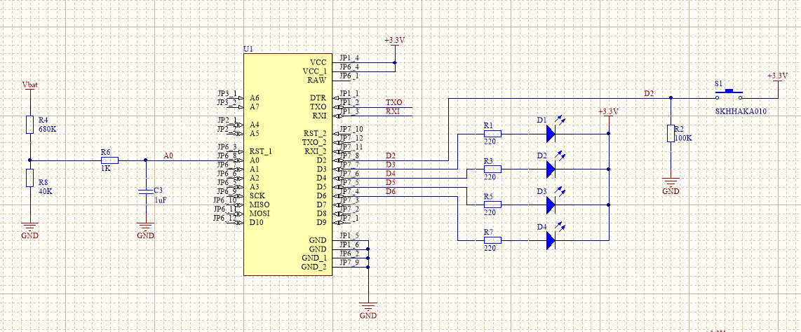The height and width of the screenshot is (332, 801).
Task: Select the RXI net label
Action: (x=393, y=111)
